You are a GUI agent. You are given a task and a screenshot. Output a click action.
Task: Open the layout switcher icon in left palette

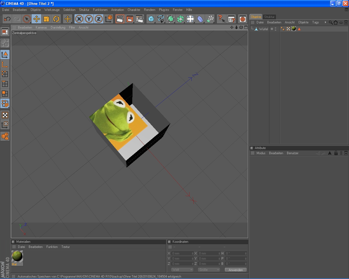[5, 32]
